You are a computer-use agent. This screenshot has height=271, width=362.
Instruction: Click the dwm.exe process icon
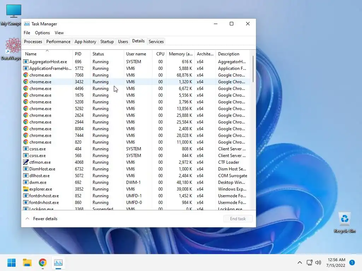25,182
